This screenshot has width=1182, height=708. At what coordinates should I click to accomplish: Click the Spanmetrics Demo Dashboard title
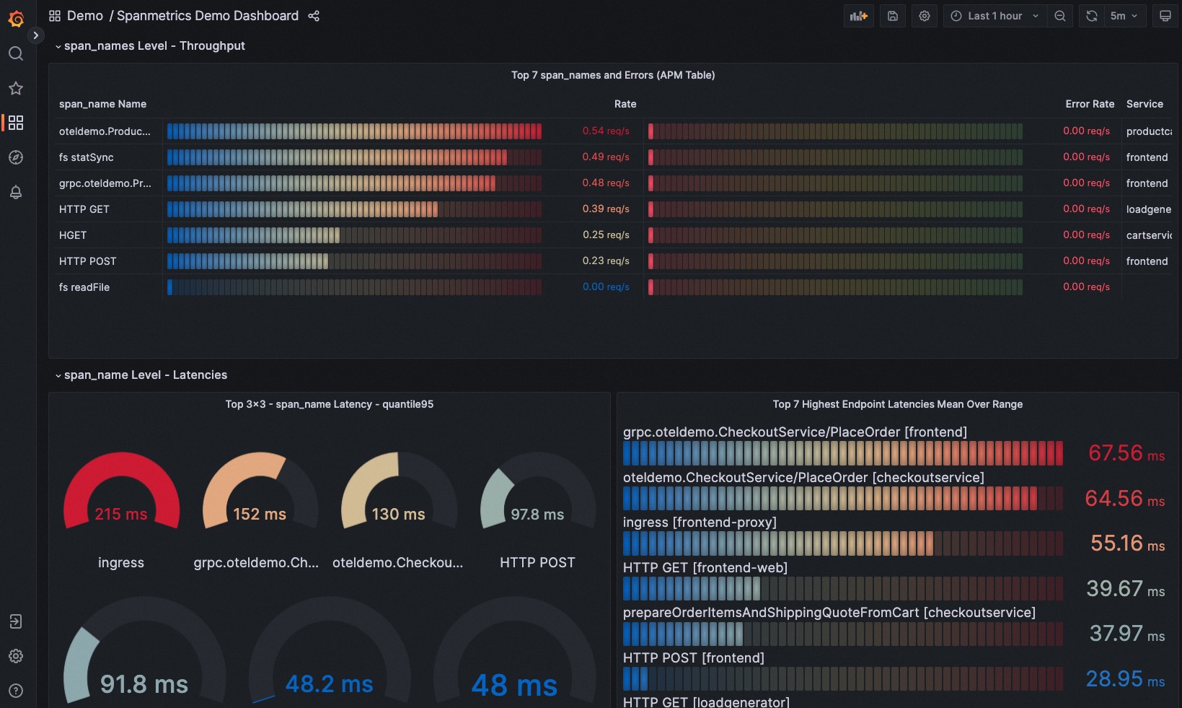pos(208,16)
